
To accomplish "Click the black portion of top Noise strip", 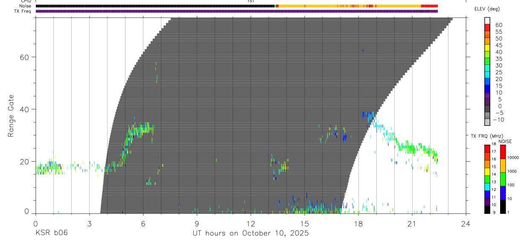I will click(155, 6).
